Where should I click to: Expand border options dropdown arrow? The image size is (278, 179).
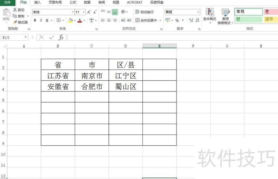[x=63, y=21]
